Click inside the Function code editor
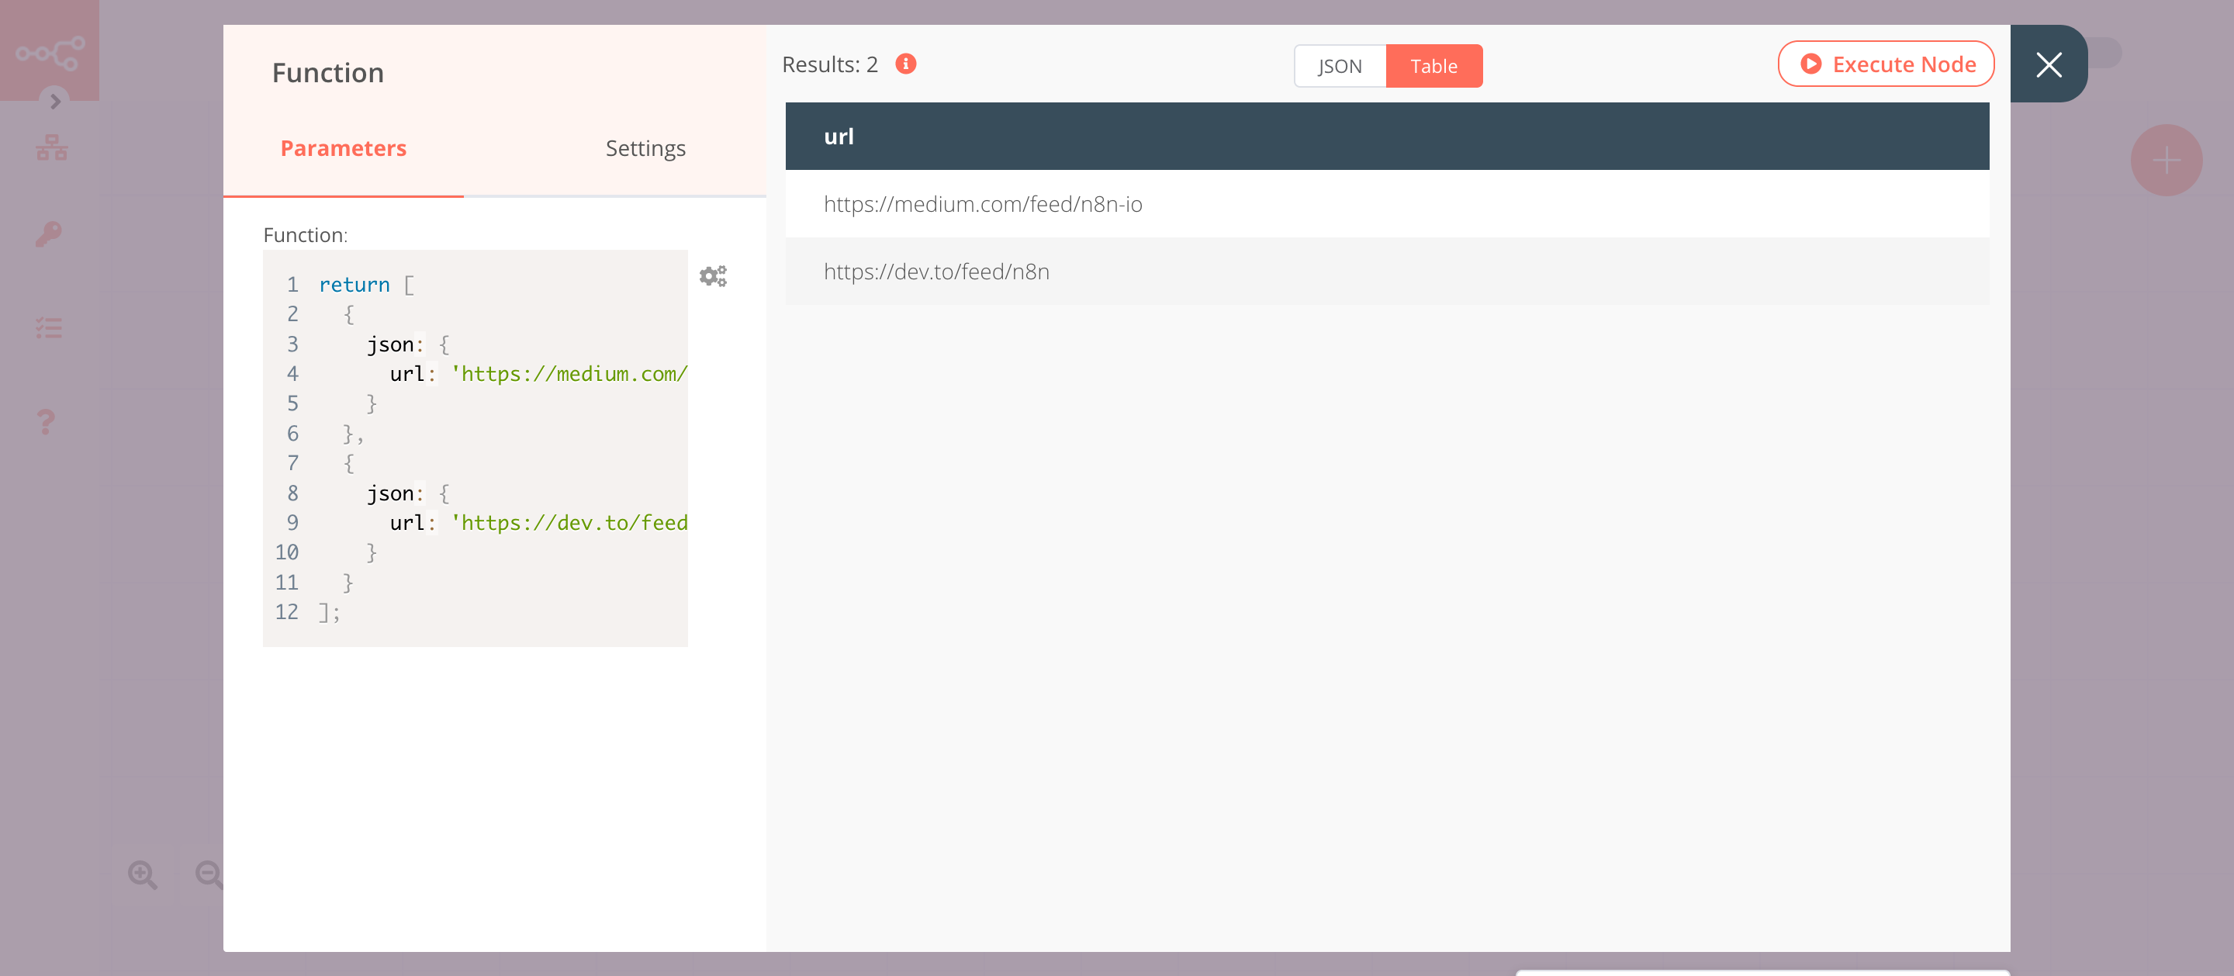This screenshot has width=2234, height=976. (477, 448)
